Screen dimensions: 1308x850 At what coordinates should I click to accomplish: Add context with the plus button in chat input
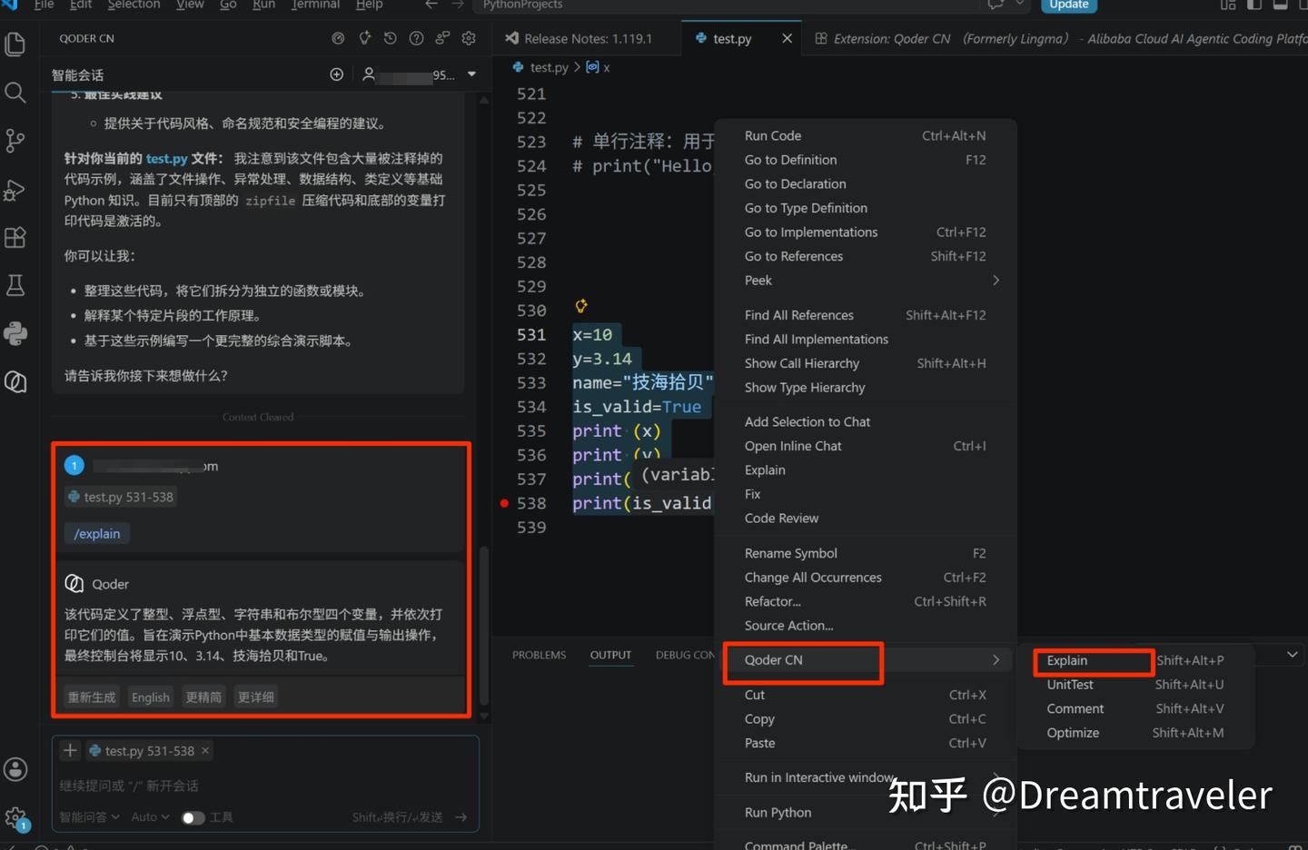coord(70,750)
